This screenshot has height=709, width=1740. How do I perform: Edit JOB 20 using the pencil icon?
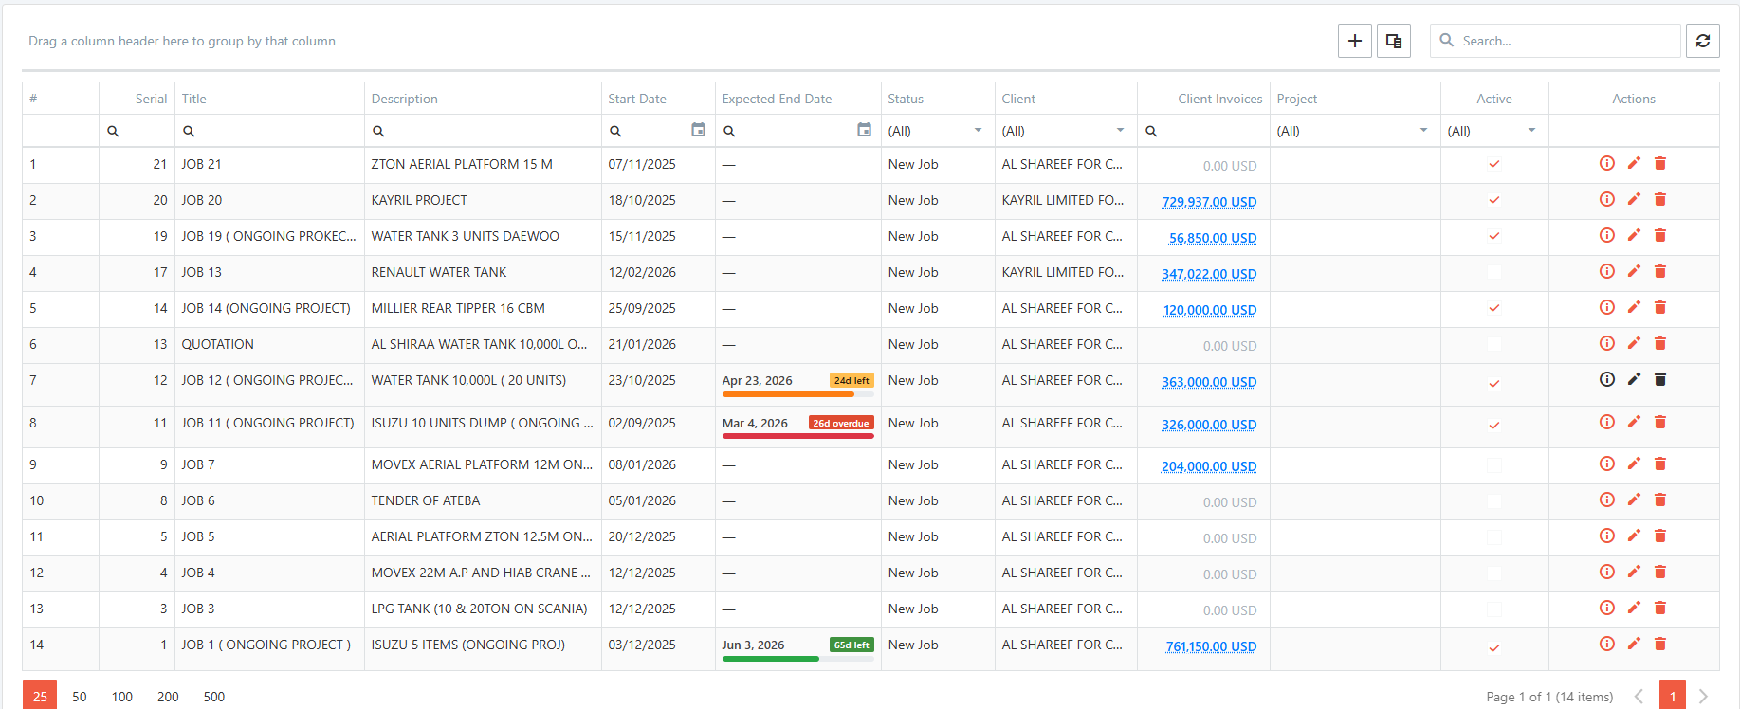(x=1633, y=199)
